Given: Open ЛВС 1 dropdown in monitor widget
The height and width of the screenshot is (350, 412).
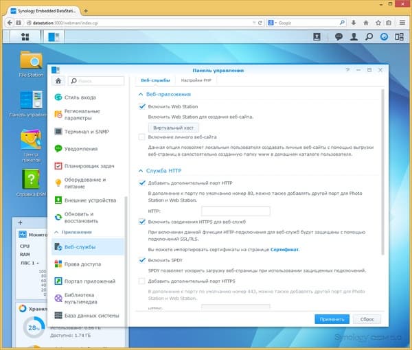Looking at the screenshot, I should [30, 263].
